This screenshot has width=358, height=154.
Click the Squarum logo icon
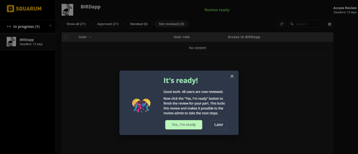pyautogui.click(x=10, y=9)
